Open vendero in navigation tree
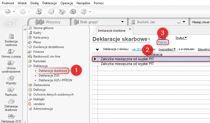Viewport: 210px width, 123px height. [x=39, y=104]
